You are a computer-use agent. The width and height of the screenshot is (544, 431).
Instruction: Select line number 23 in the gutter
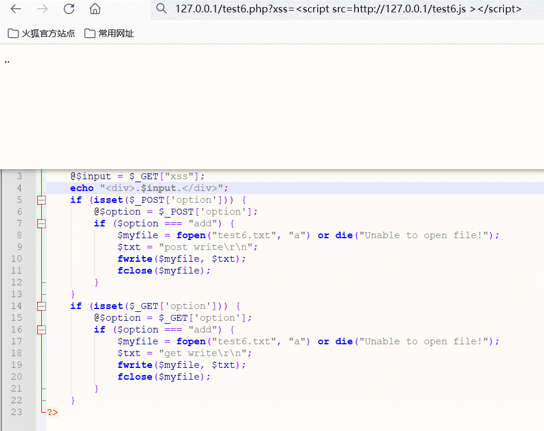(x=17, y=412)
